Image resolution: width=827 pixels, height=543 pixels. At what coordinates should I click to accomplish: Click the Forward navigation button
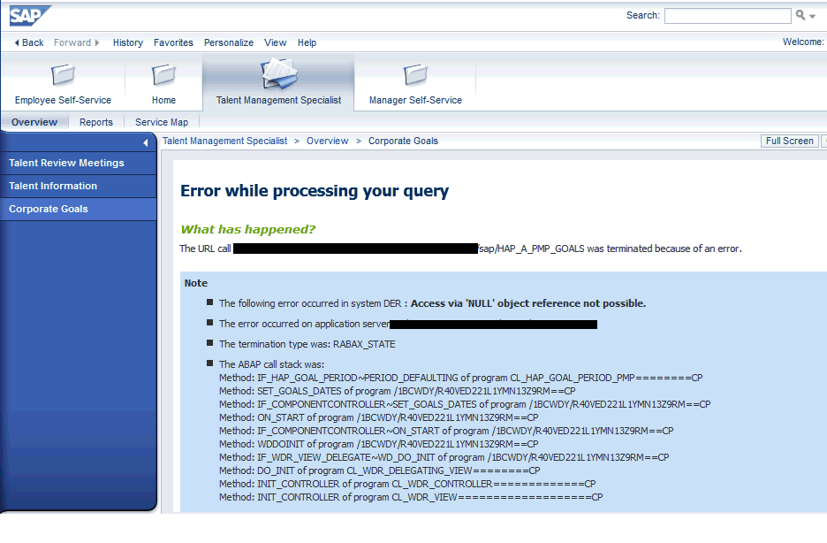(77, 42)
